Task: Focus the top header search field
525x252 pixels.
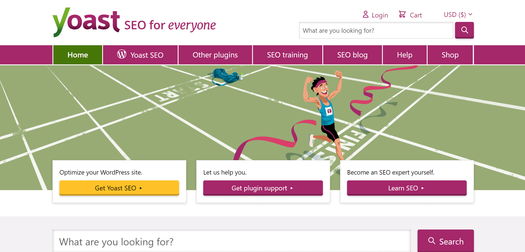Action: click(x=376, y=31)
